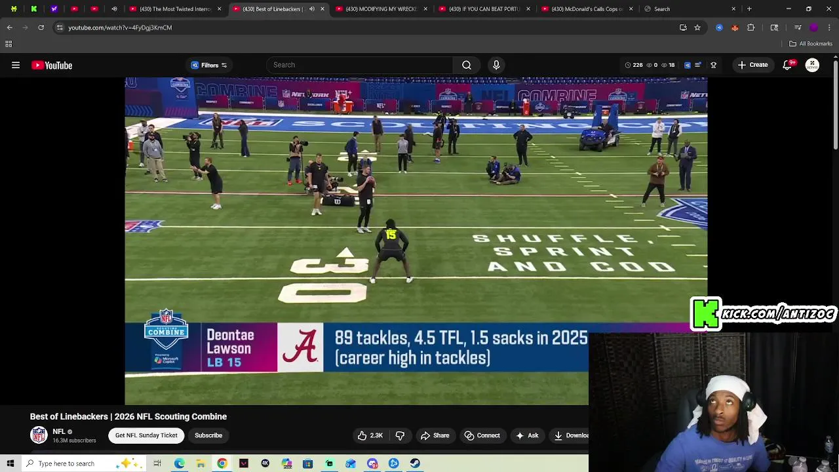The image size is (839, 472).
Task: Open the Filters extension button
Action: pos(209,65)
